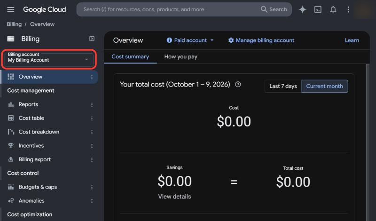The image size is (376, 221).
Task: Click the main panel vertical scrollbar
Action: coord(368,142)
